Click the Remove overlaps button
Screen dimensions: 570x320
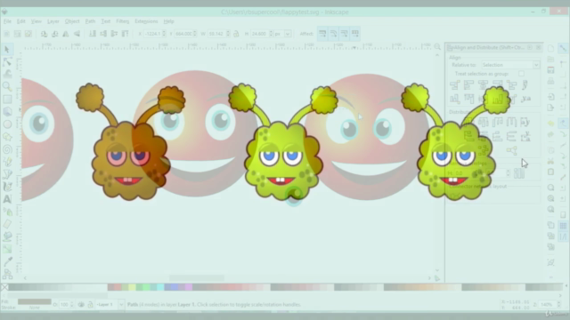[519, 173]
